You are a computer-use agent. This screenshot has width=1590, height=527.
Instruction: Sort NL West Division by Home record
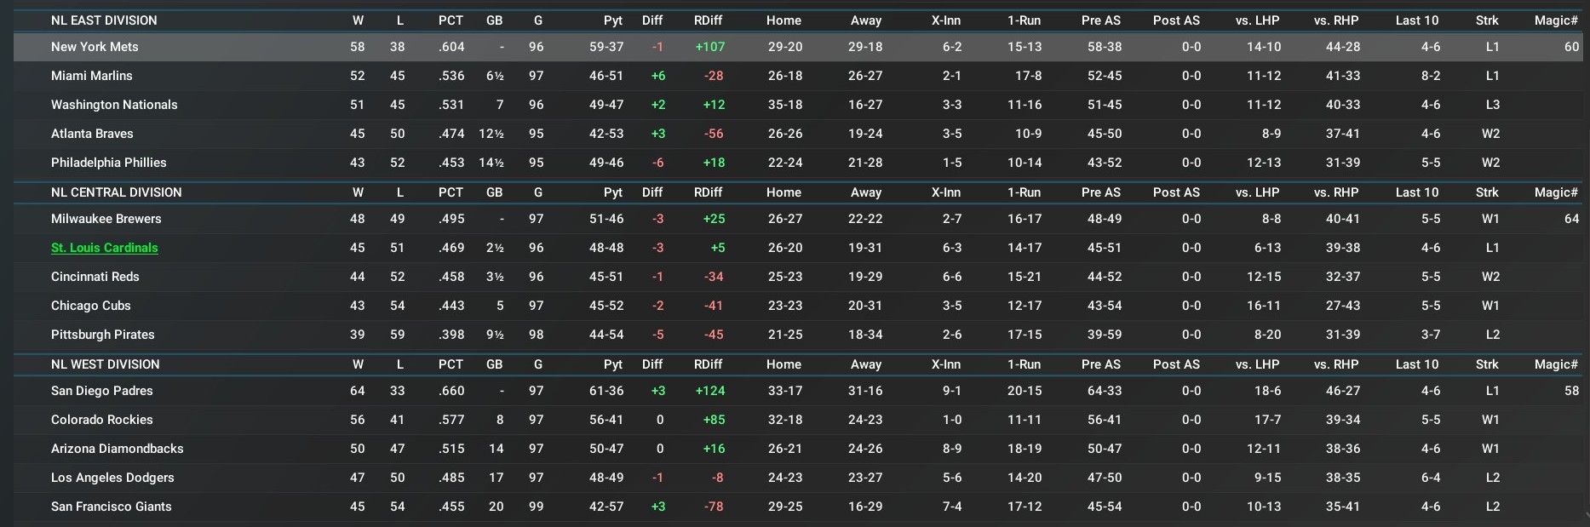784,364
